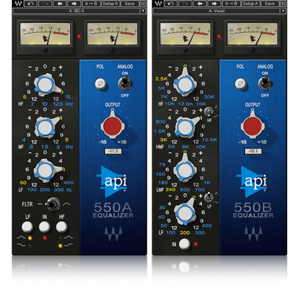
Task: Flip HF shelf/peak switch on 550B
Action: (209, 112)
